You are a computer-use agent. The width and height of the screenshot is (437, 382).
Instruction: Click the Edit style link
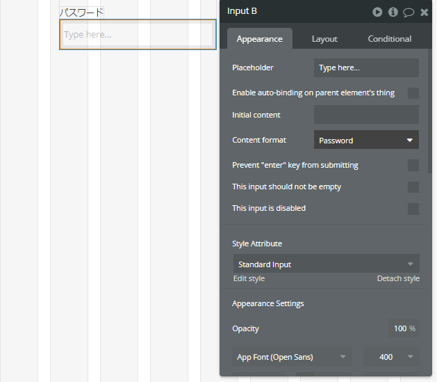(249, 278)
